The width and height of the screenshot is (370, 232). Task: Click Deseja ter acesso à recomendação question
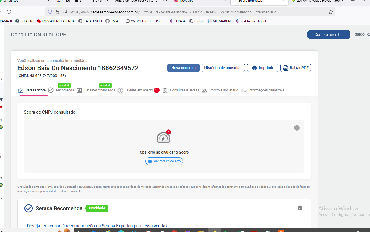click(x=97, y=226)
